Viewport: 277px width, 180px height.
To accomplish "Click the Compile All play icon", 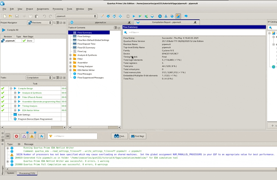I will tap(4, 30).
